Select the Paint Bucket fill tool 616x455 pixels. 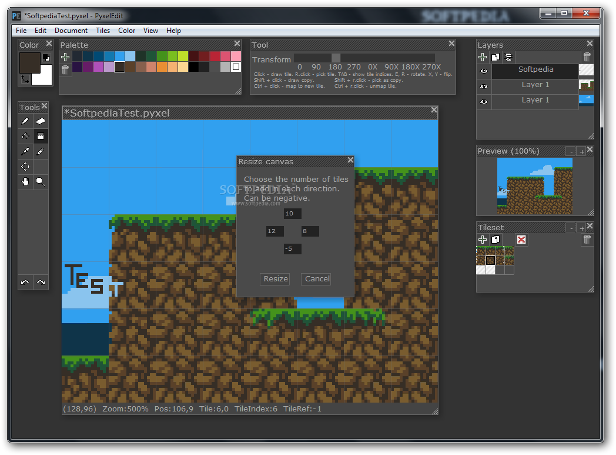[x=25, y=136]
